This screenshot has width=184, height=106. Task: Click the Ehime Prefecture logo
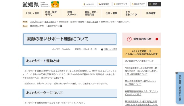pyautogui.click(x=36, y=4)
